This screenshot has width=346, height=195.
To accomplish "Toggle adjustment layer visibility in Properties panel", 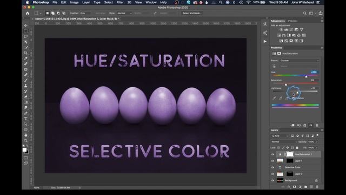I will click(x=311, y=125).
